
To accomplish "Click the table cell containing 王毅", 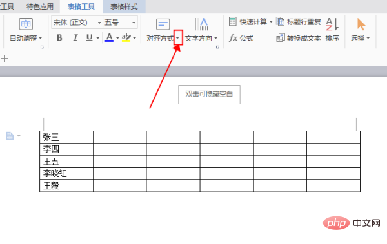I will (x=66, y=185).
